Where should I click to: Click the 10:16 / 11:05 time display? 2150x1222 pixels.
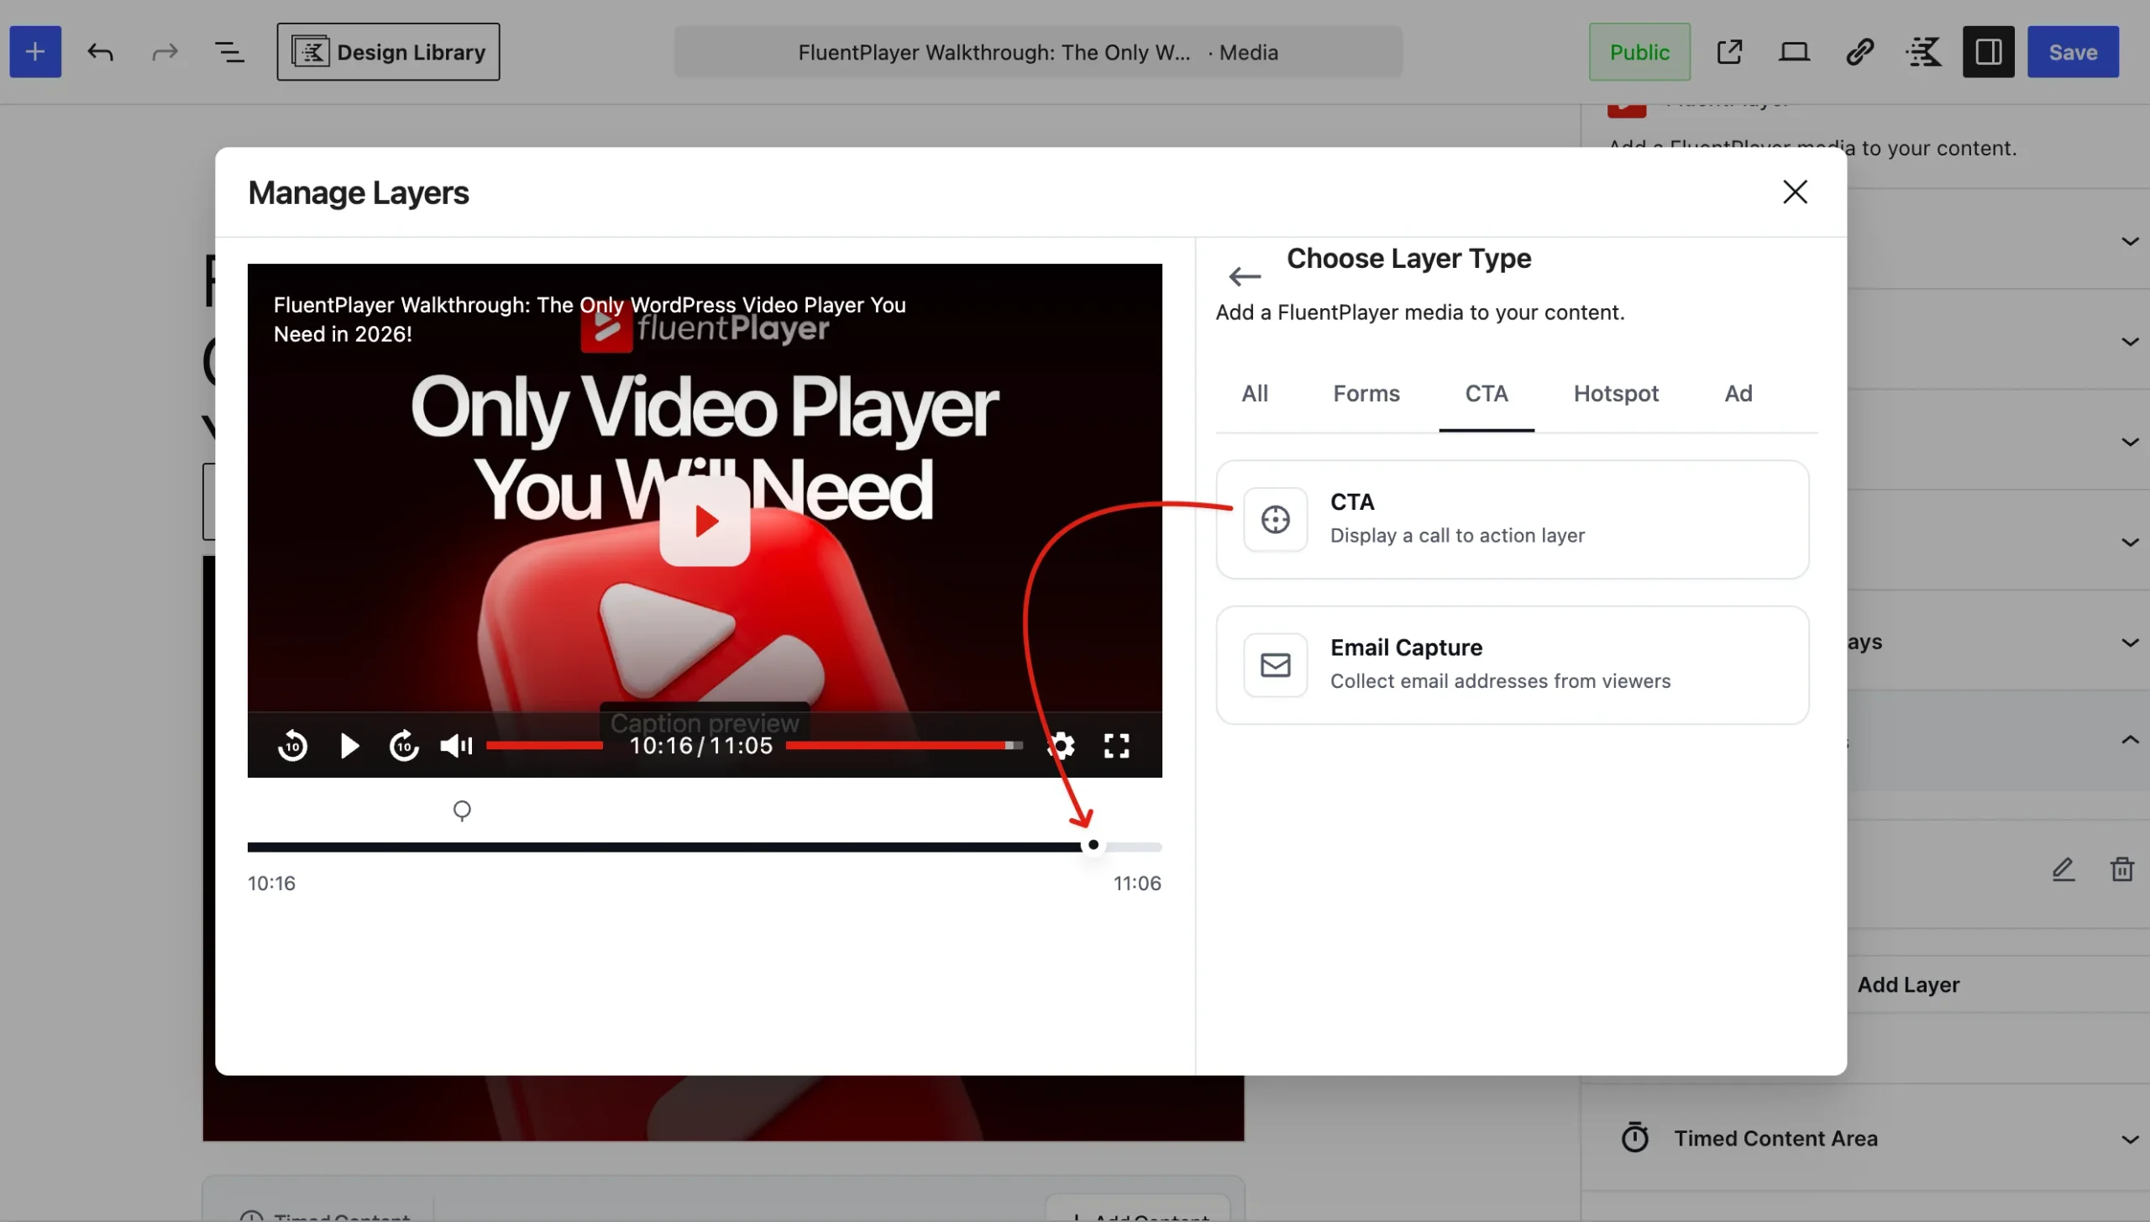click(x=700, y=746)
